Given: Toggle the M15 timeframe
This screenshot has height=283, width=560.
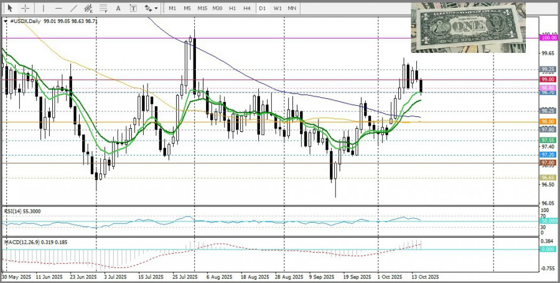Looking at the screenshot, I should pyautogui.click(x=202, y=8).
